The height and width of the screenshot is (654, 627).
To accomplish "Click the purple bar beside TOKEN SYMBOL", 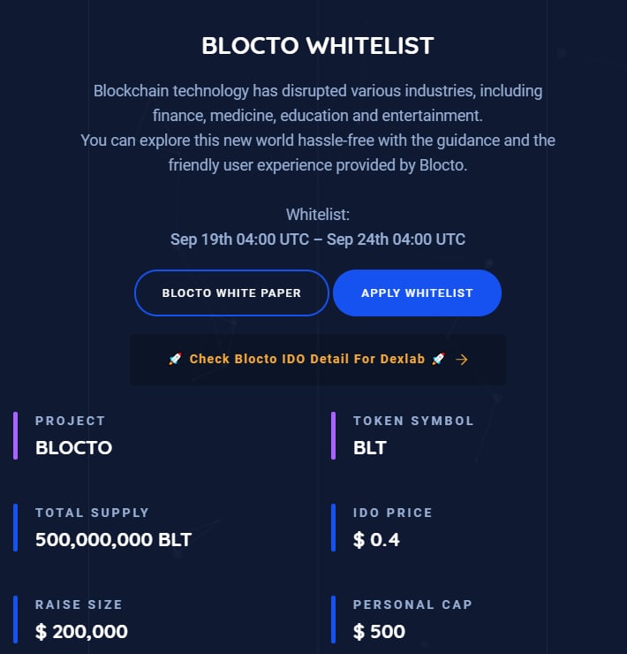I will [334, 435].
